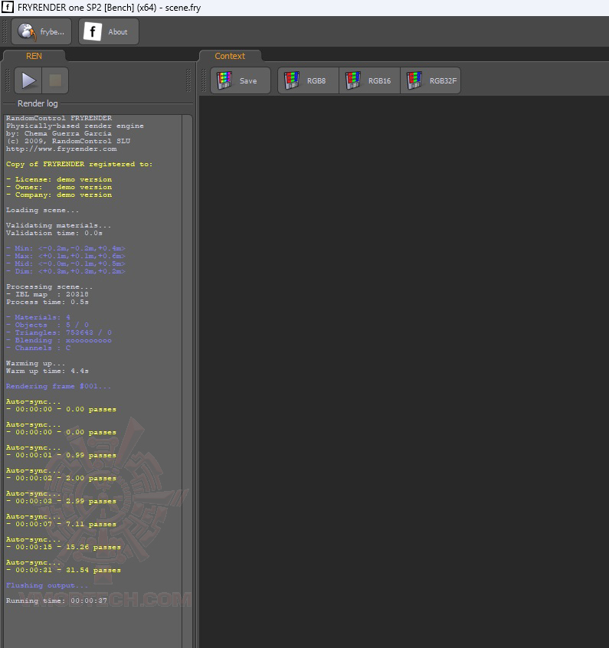Select the 'Running time: 00:00:37' line
The height and width of the screenshot is (648, 609).
coord(56,601)
